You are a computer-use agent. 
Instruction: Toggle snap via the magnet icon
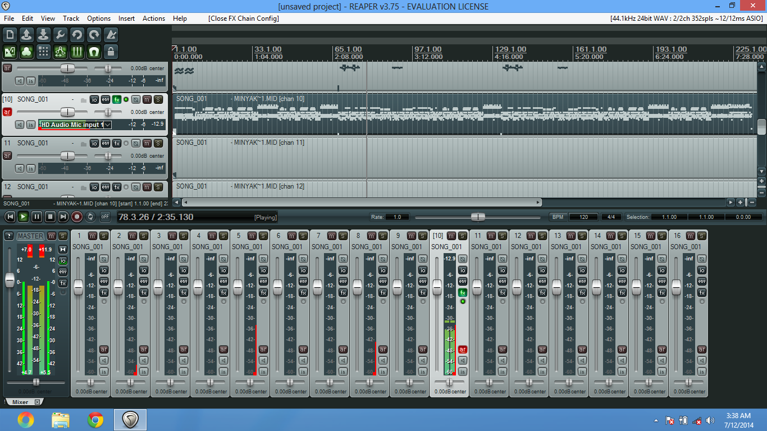[94, 52]
